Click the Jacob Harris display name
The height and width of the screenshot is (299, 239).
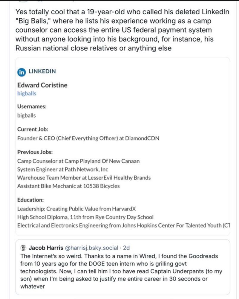(46, 248)
